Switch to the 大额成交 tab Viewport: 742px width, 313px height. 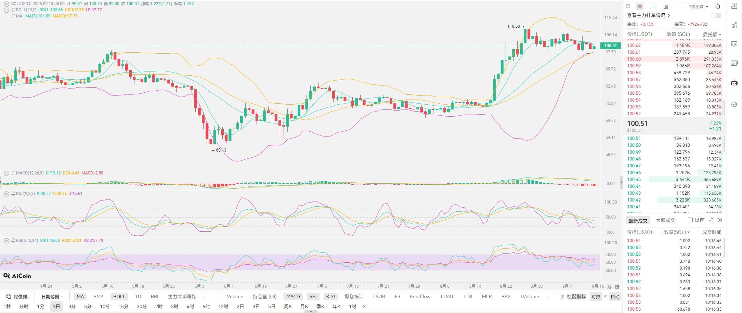[665, 220]
